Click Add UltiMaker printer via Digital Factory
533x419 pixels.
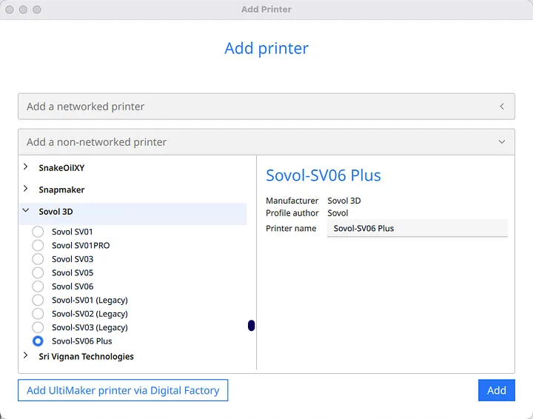pyautogui.click(x=123, y=390)
